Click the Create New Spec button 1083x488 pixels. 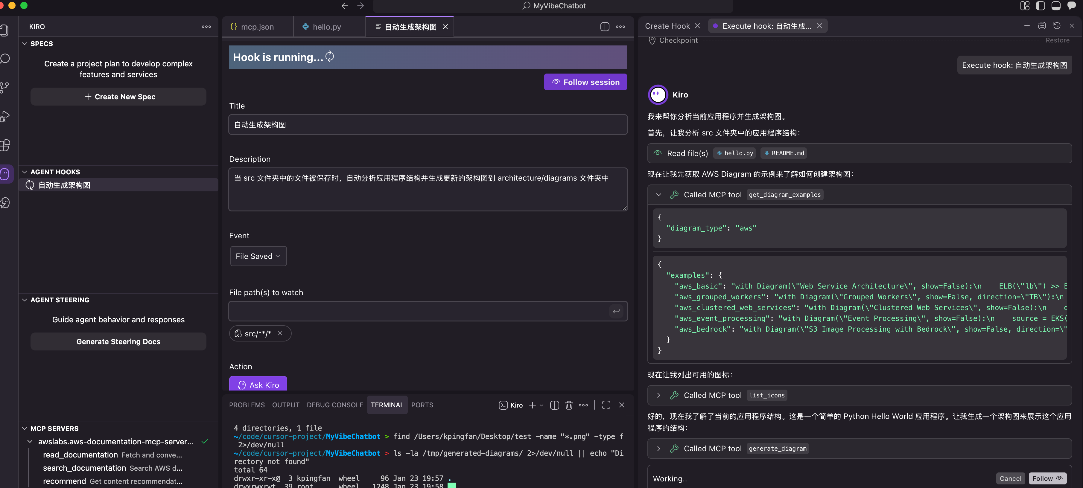[118, 97]
